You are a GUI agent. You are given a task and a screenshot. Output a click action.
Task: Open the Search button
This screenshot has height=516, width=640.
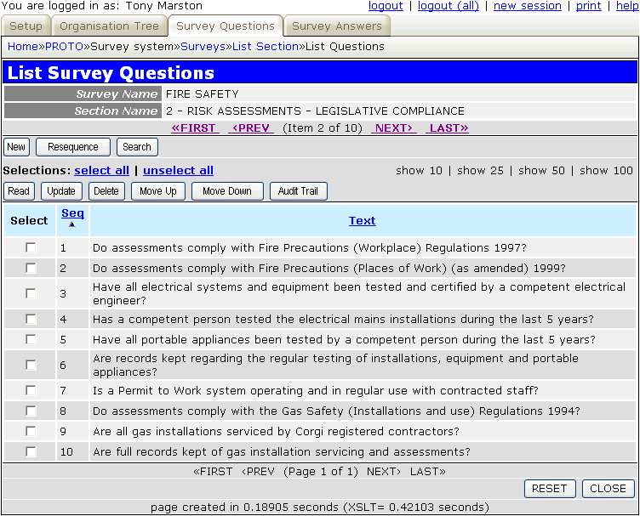click(137, 147)
